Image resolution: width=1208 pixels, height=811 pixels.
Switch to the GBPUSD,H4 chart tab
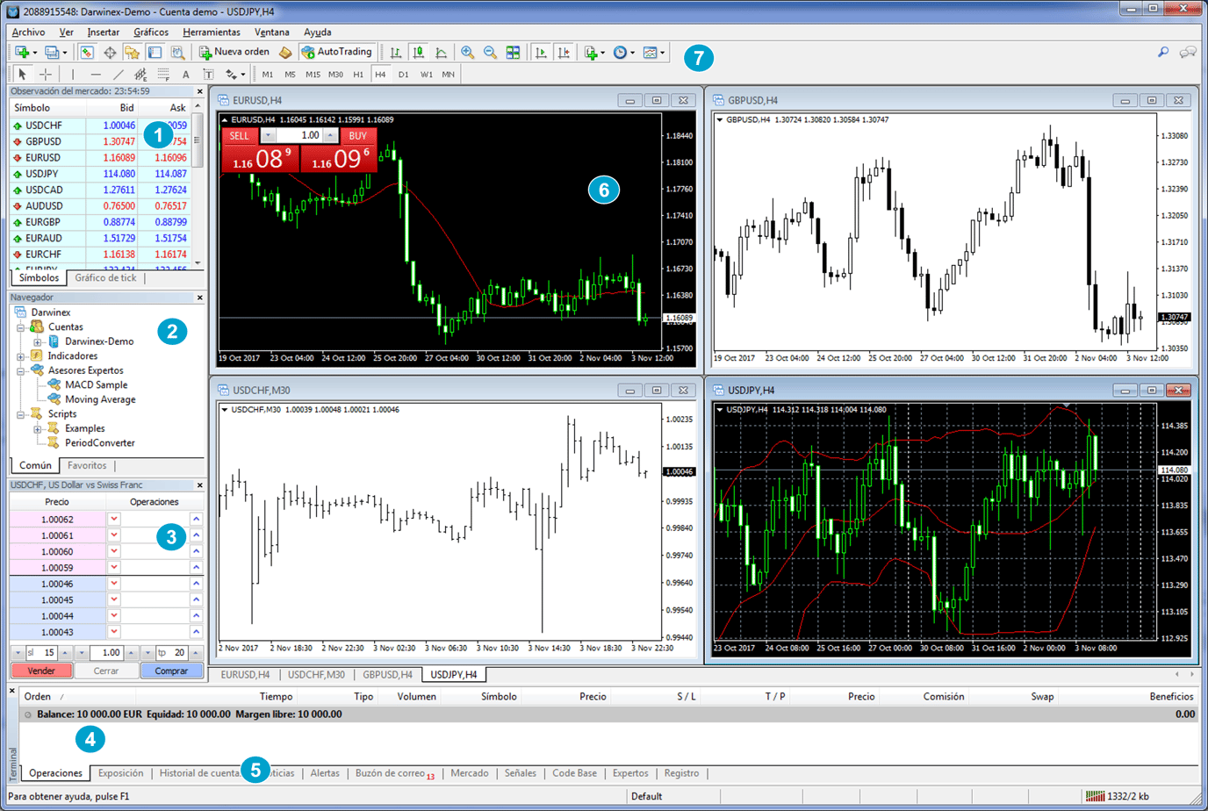(x=387, y=675)
